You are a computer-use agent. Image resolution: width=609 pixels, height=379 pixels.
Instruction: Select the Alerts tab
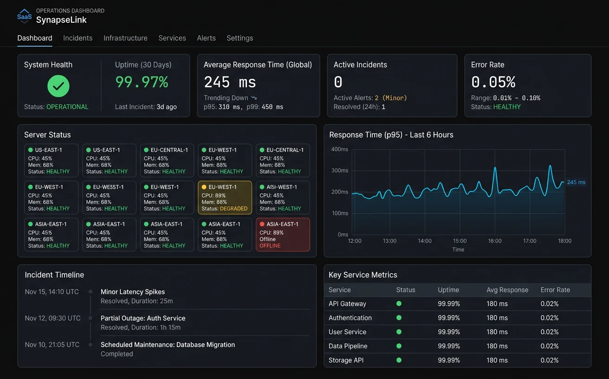[x=206, y=38]
